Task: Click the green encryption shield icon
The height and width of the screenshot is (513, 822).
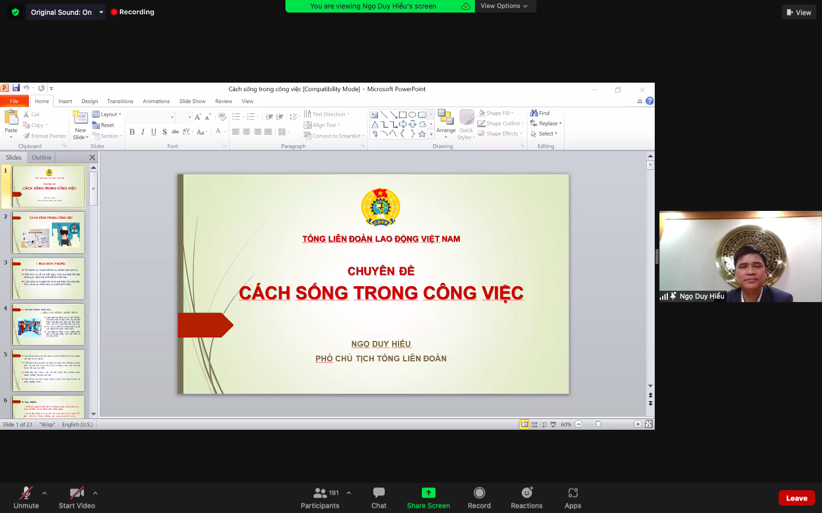Action: coord(15,12)
